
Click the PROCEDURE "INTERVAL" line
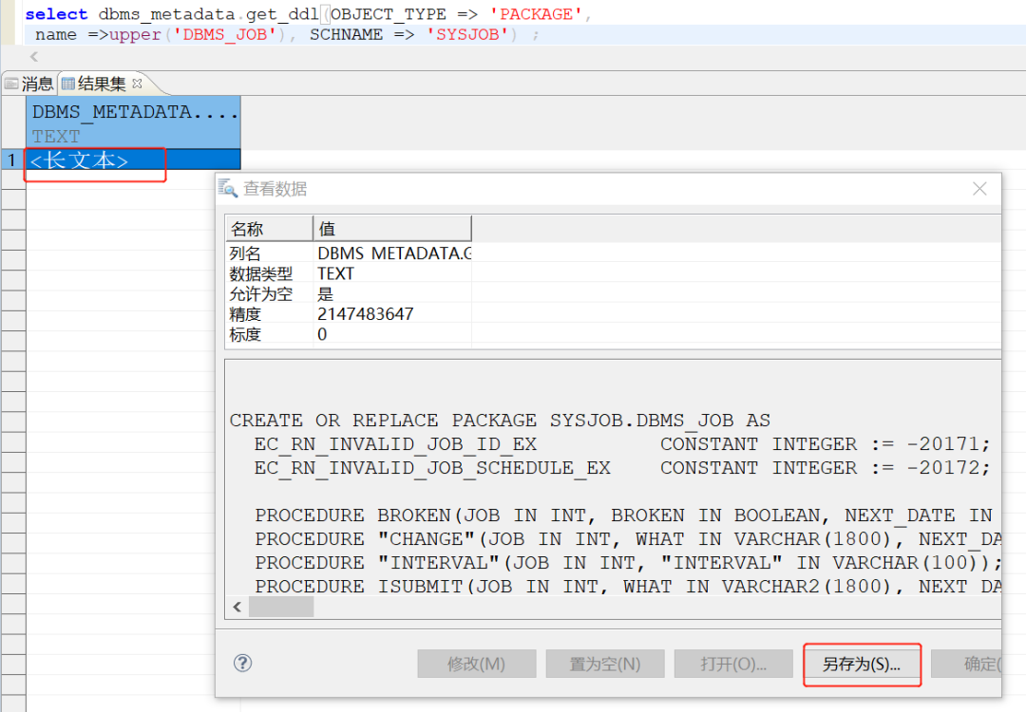pyautogui.click(x=628, y=563)
